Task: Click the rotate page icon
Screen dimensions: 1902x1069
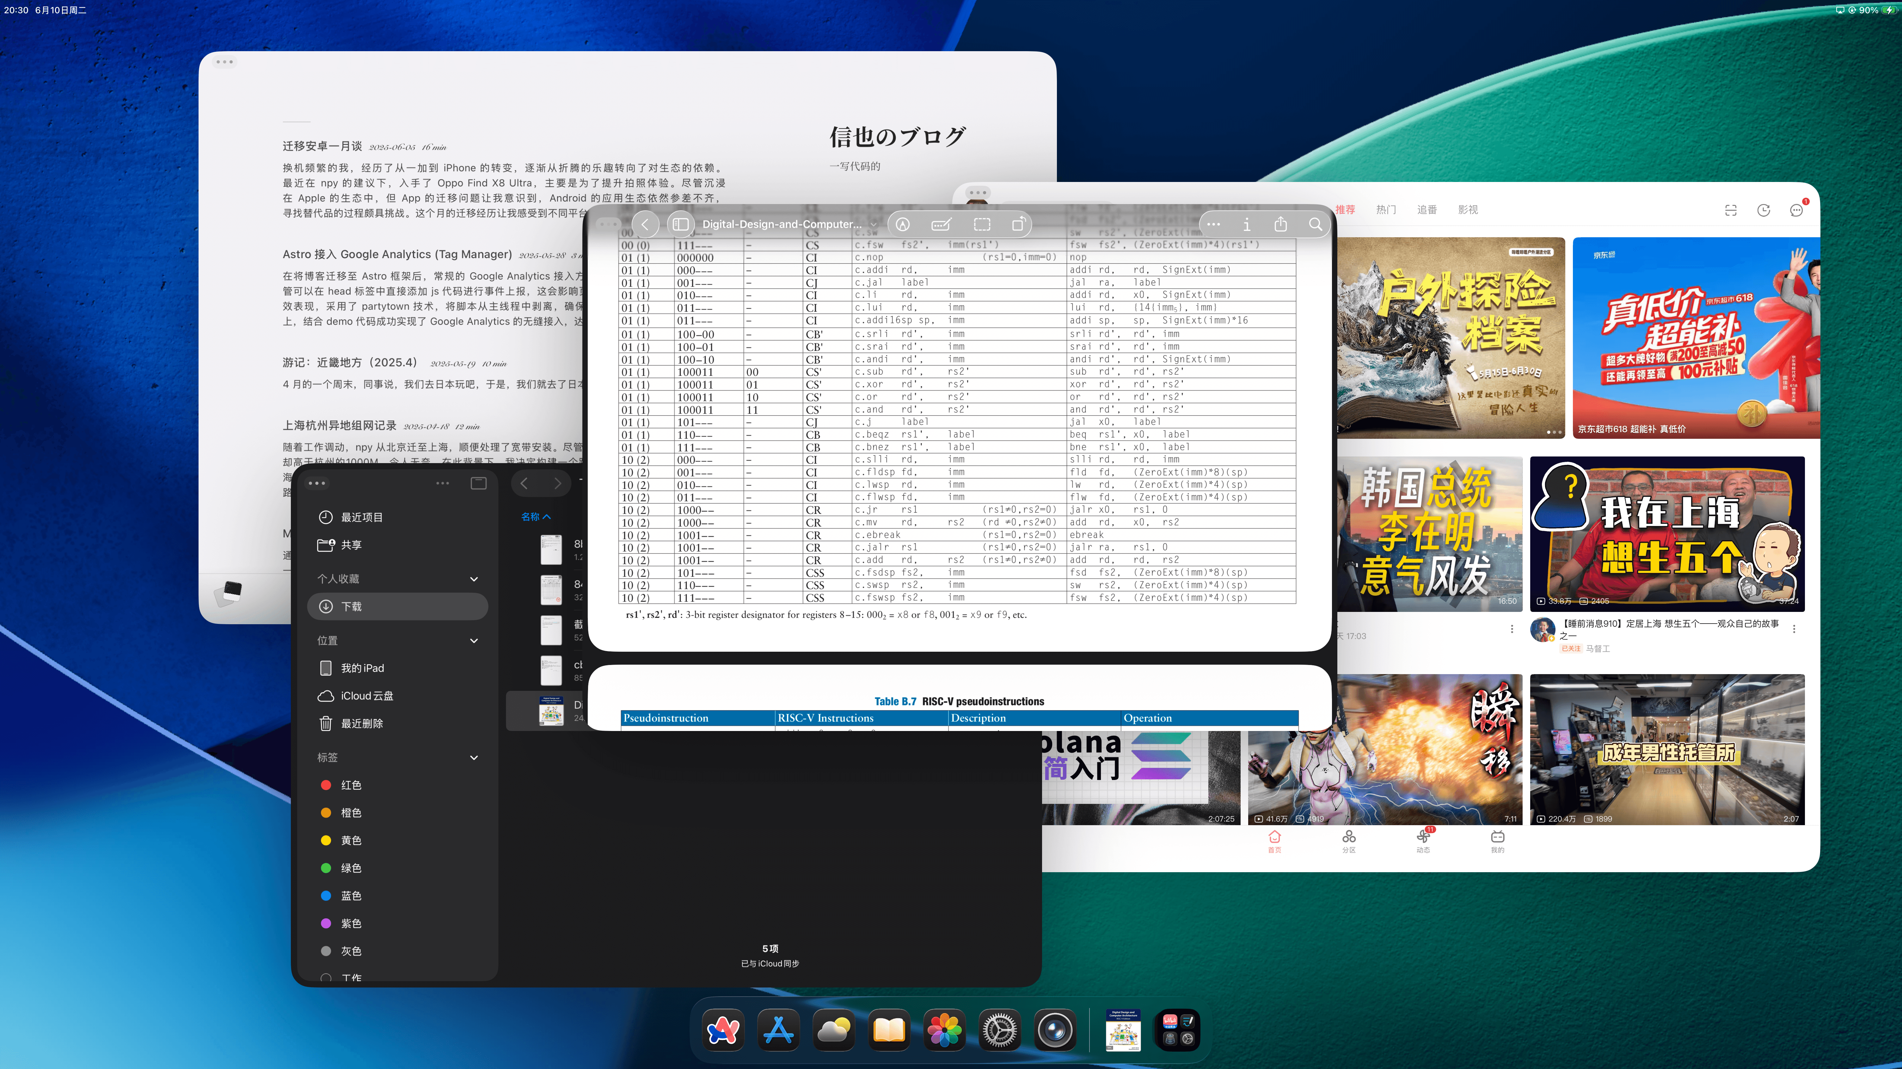Action: 1019,224
